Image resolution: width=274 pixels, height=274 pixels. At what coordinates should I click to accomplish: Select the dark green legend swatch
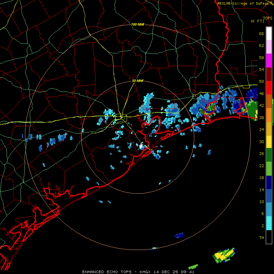269,155
